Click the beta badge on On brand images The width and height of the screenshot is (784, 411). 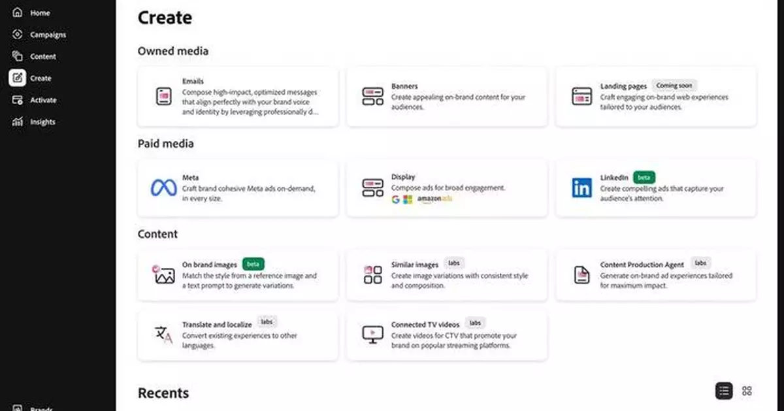[x=252, y=263]
